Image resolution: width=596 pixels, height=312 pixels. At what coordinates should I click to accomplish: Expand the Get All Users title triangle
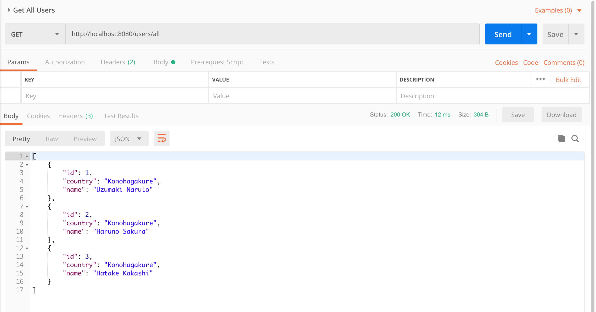[9, 10]
